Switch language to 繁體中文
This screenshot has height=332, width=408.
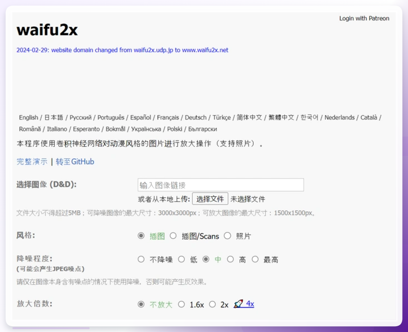282,118
